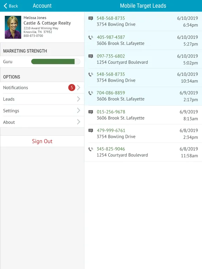Tap phone number 405-987-4387

pos(111,37)
